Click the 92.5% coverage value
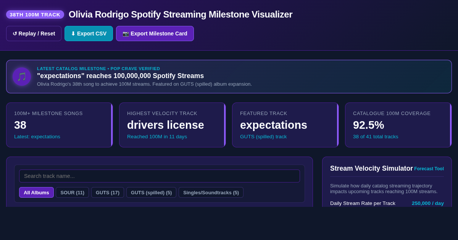This screenshot has width=458, height=240. click(x=369, y=125)
